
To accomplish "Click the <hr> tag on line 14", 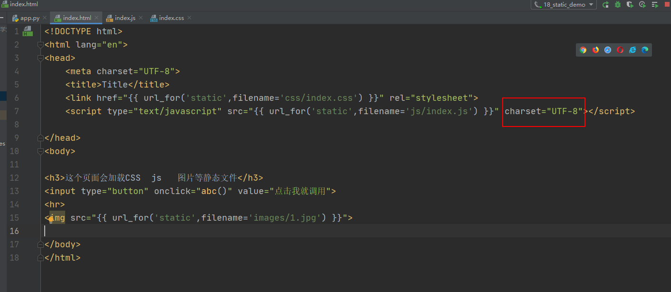I will click(x=55, y=204).
